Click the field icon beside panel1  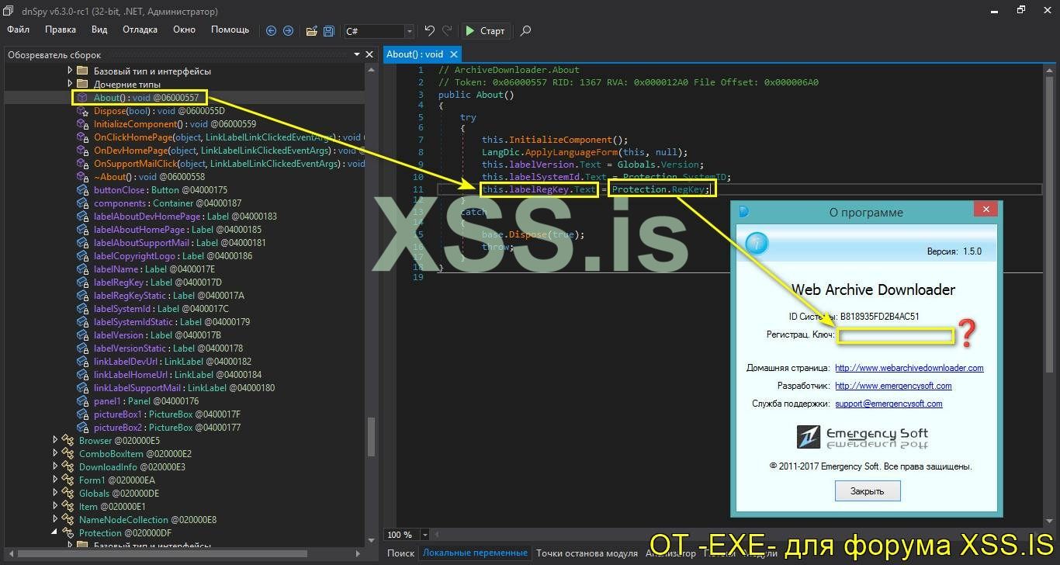pyautogui.click(x=82, y=401)
